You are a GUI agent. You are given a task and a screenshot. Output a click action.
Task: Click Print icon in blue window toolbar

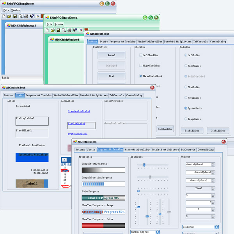pos(26,16)
